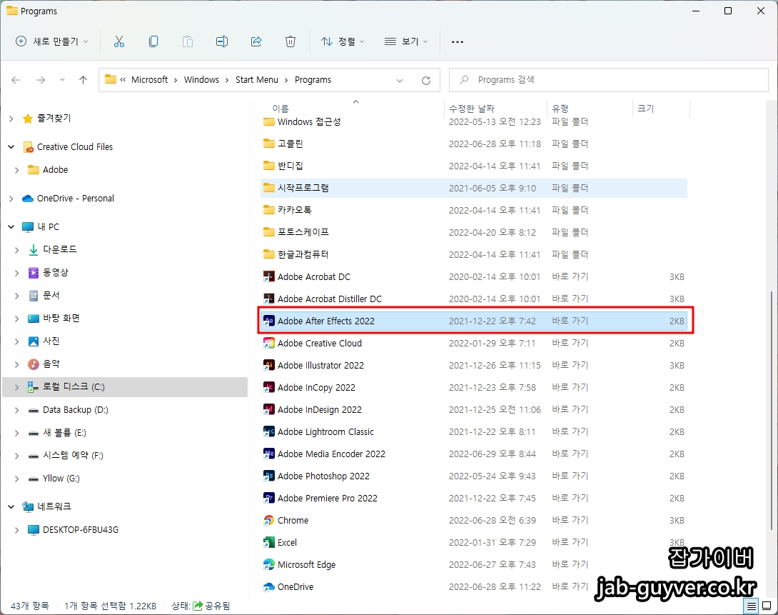Select the Adobe InCopy 2022 shortcut
Image resolution: width=778 pixels, height=615 pixels.
coord(316,388)
